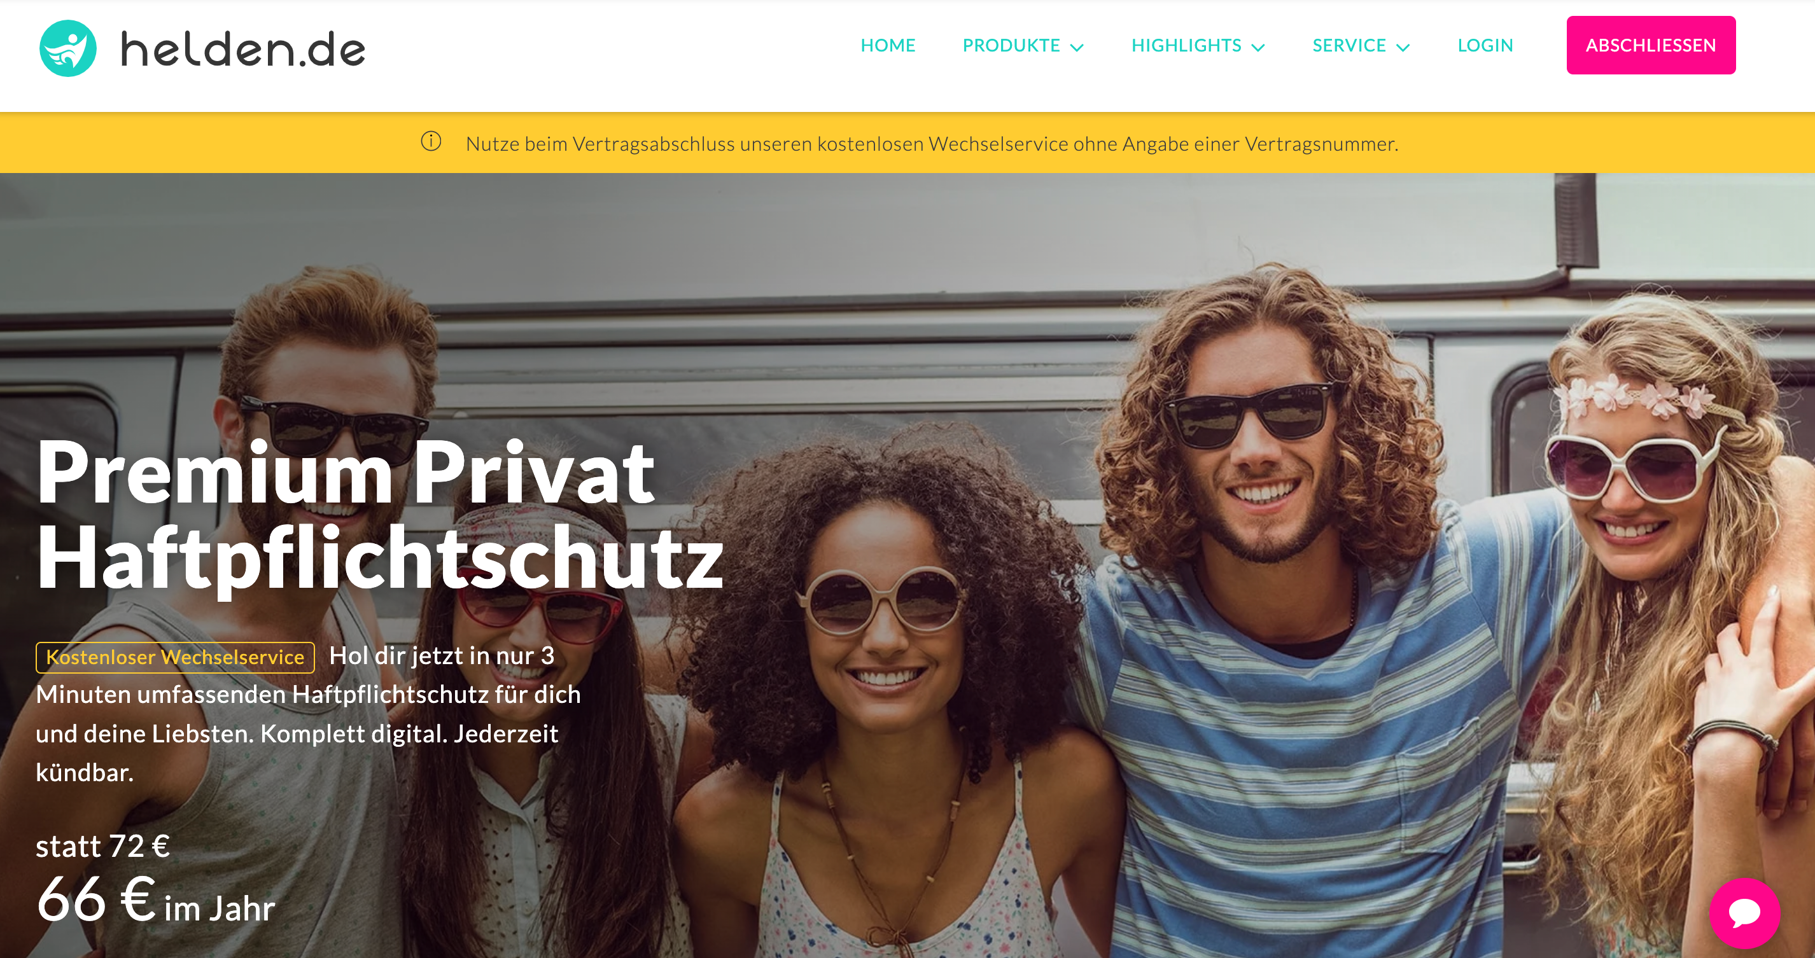The image size is (1815, 958).
Task: Click the chevron next to PRODUKTE
Action: pyautogui.click(x=1077, y=47)
